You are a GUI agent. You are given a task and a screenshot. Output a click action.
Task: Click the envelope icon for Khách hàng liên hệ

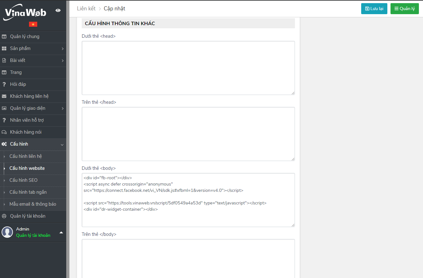click(x=4, y=96)
